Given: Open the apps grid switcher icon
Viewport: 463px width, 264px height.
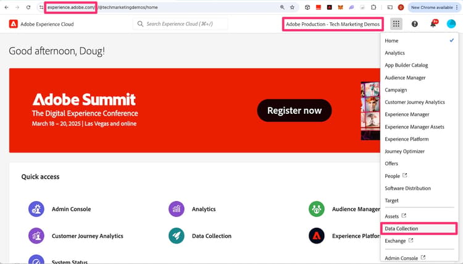Looking at the screenshot, I should point(396,24).
